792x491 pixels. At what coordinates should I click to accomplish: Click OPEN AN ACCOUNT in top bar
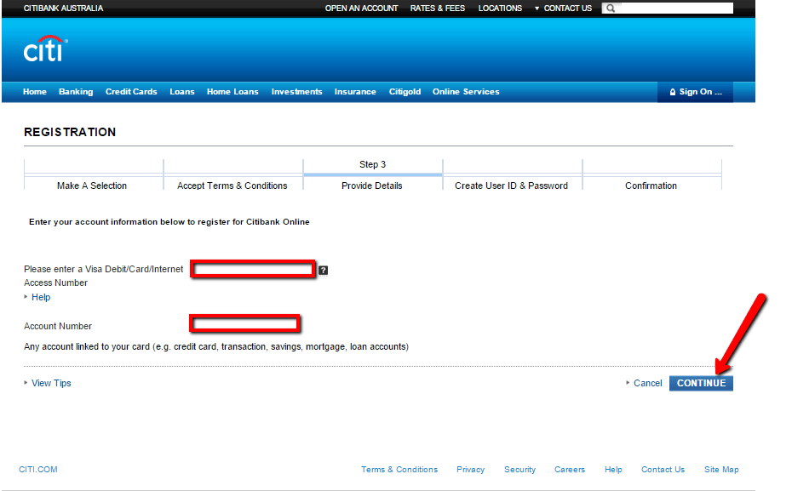click(361, 8)
